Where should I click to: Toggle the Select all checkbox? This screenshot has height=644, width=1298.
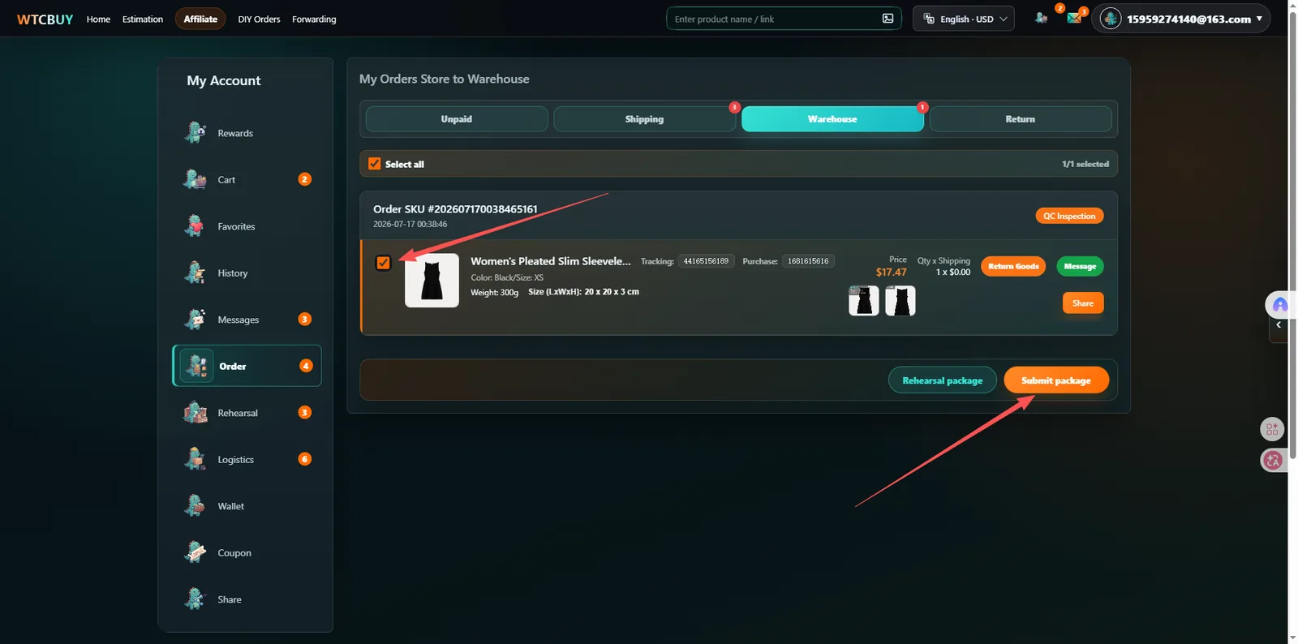point(374,164)
